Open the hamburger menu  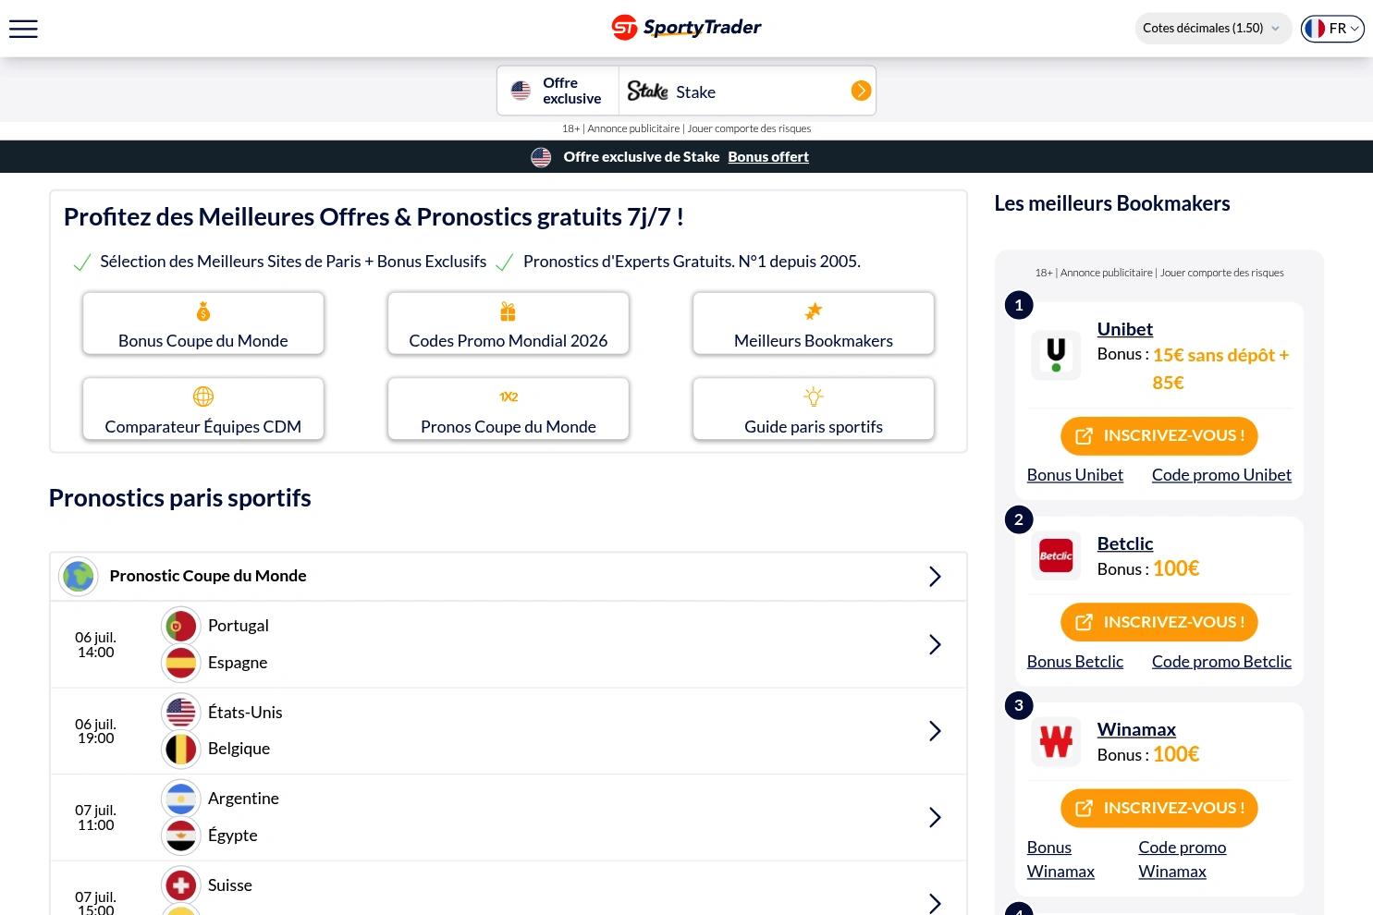click(23, 29)
